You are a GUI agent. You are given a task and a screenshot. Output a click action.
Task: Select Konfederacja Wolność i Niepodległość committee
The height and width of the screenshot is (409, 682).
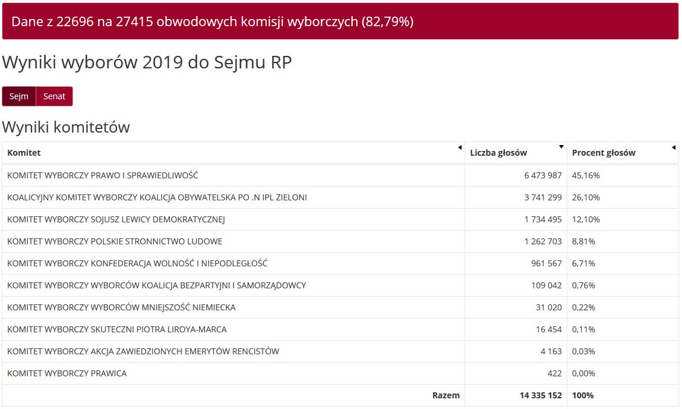[137, 263]
